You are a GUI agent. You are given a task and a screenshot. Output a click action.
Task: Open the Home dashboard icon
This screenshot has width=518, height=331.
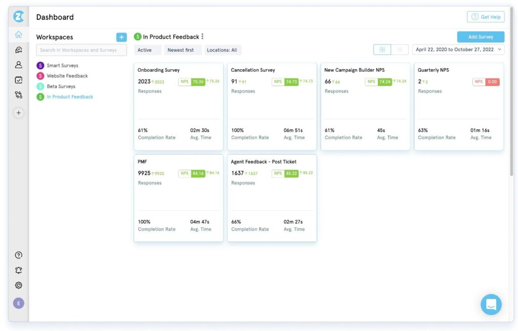click(x=18, y=34)
